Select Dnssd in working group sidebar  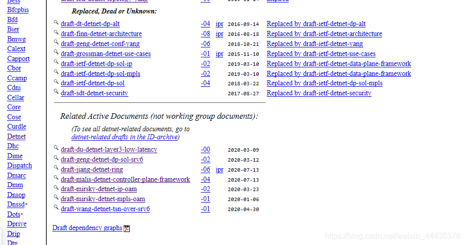tap(16, 205)
